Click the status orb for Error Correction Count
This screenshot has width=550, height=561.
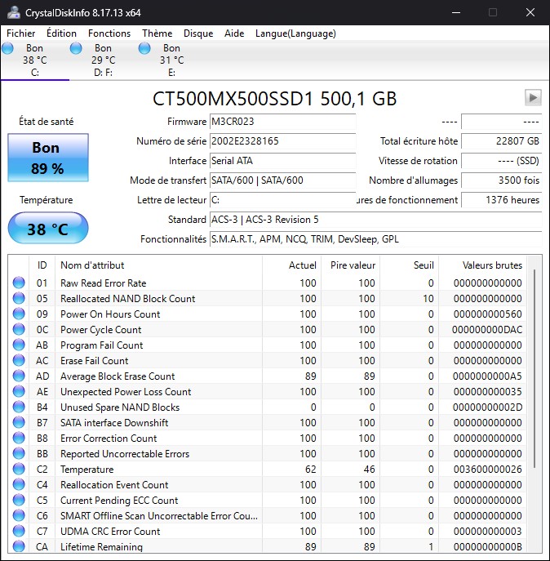tap(19, 438)
